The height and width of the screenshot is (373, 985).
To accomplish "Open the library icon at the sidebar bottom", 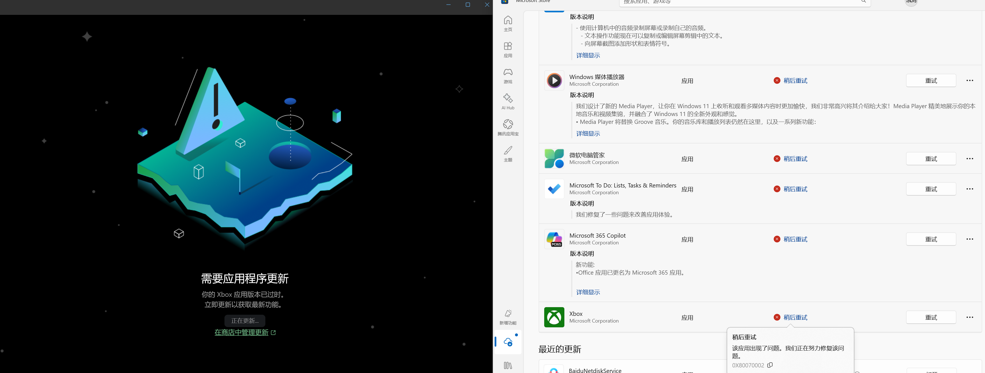I will pos(508,366).
